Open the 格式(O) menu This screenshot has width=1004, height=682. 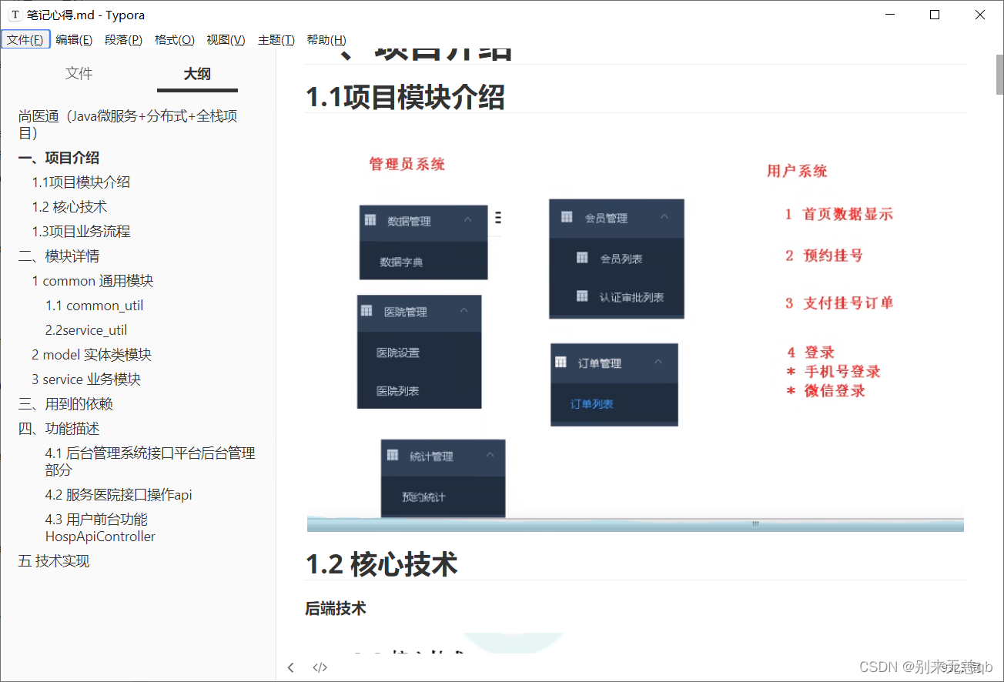tap(174, 40)
